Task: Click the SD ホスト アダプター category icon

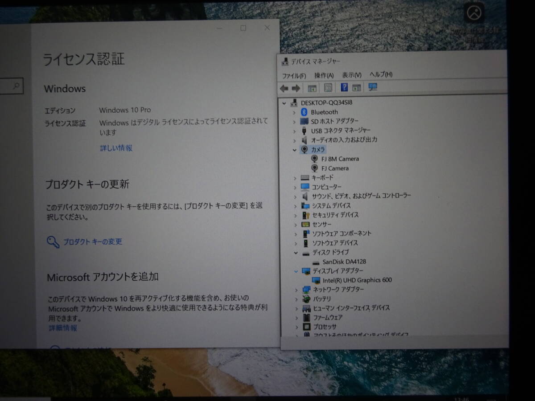Action: tap(305, 121)
